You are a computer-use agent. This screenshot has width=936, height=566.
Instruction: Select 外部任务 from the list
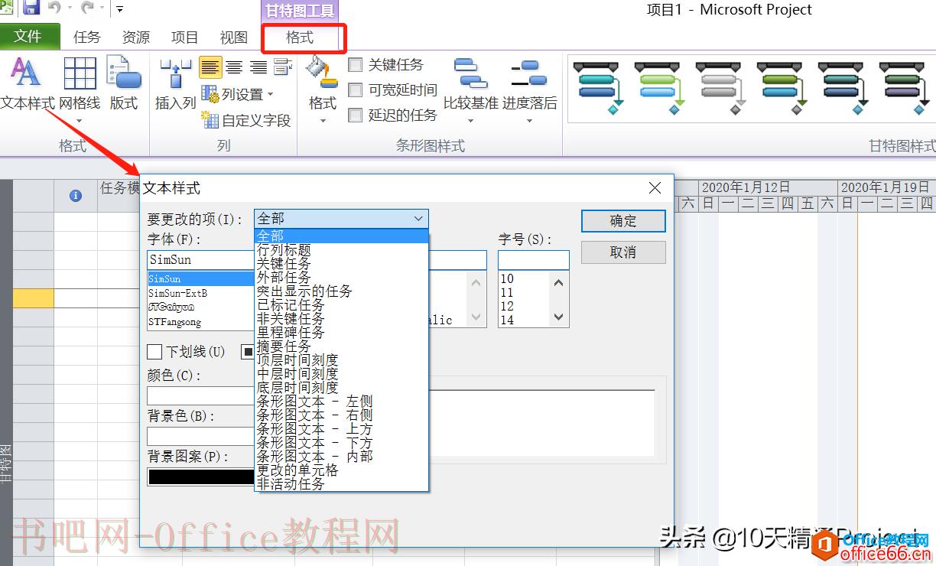[341, 278]
